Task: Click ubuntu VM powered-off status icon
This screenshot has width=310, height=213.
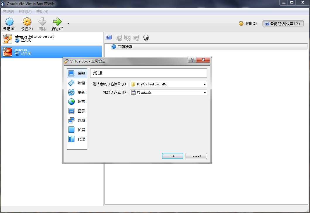Action: point(17,40)
